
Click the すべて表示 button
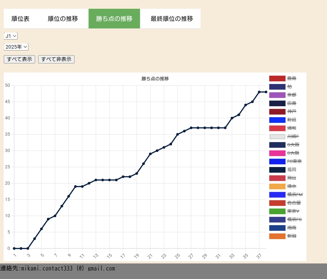coord(19,59)
